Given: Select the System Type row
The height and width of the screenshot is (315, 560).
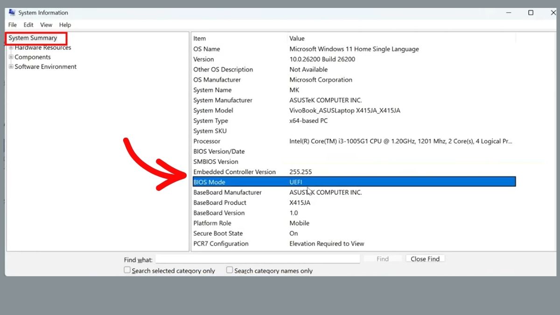Looking at the screenshot, I should click(x=354, y=121).
